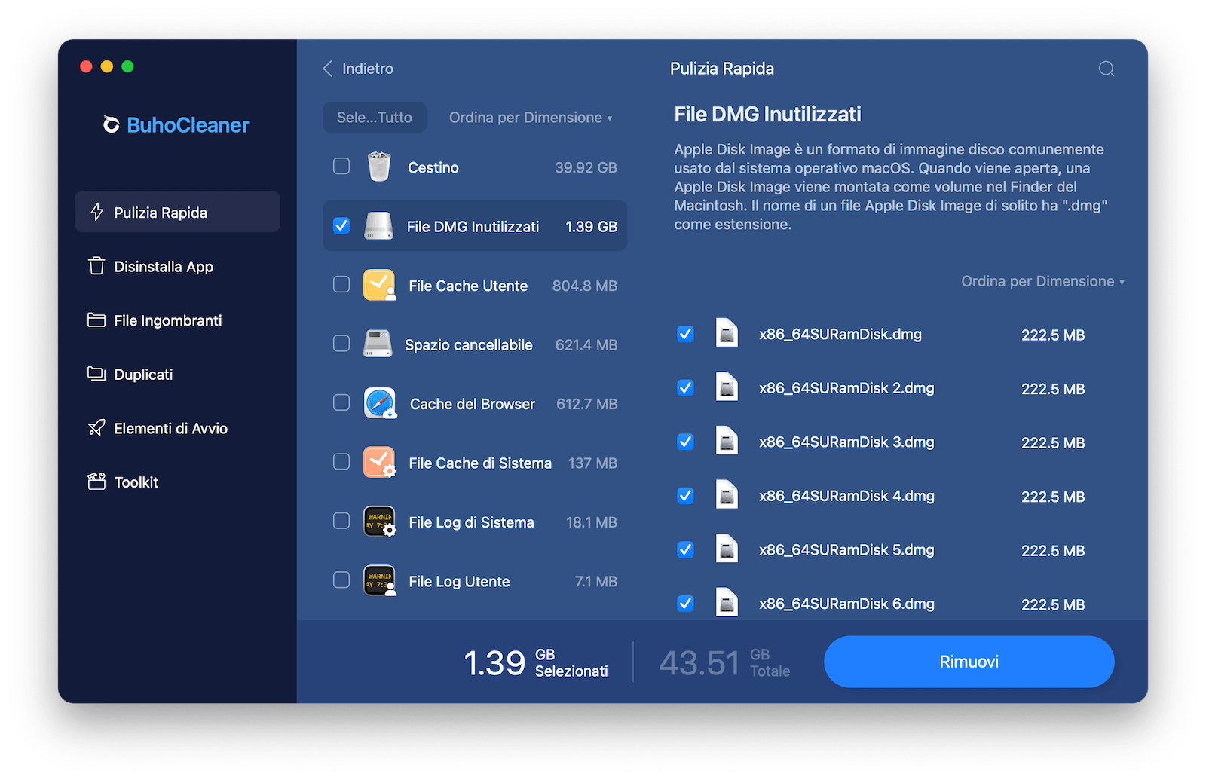Check the File Cache Utente checkbox
Screen dimensions: 1206x780
(x=341, y=284)
